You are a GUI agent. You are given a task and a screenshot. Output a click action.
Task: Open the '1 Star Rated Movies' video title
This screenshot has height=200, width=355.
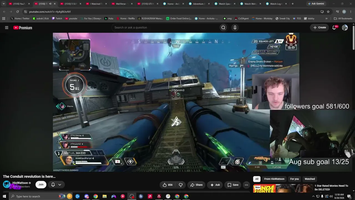point(331,187)
